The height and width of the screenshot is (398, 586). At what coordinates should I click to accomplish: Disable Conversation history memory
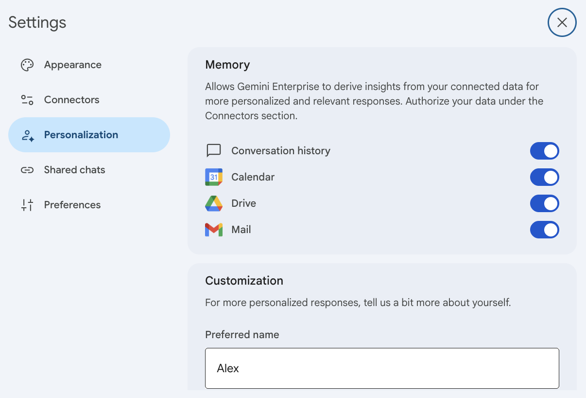pos(544,151)
